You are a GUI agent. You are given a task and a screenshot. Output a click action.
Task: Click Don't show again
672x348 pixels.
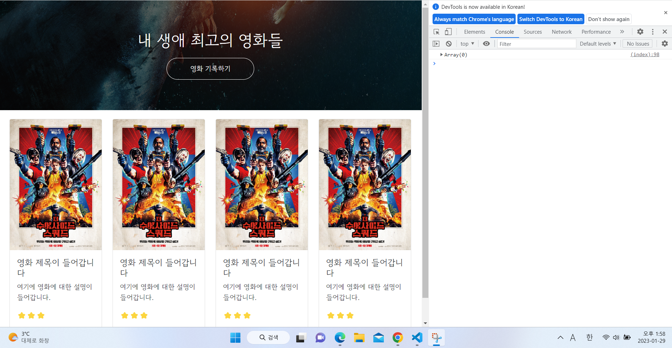609,19
